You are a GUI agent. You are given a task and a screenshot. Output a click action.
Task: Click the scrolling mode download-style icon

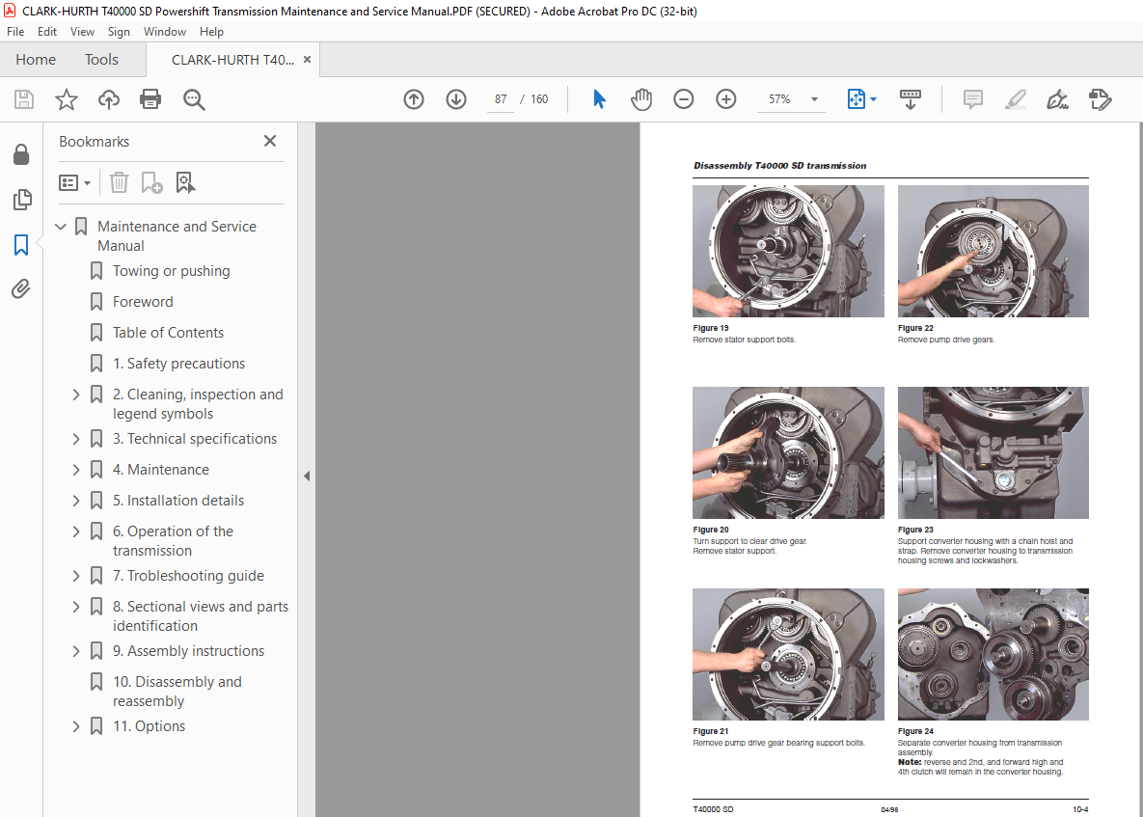(911, 99)
